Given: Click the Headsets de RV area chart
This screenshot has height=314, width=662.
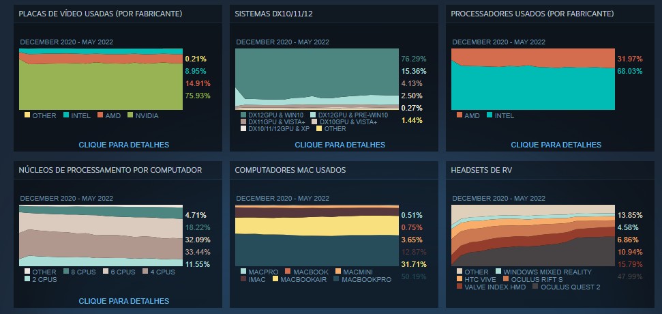Looking at the screenshot, I should pos(532,234).
